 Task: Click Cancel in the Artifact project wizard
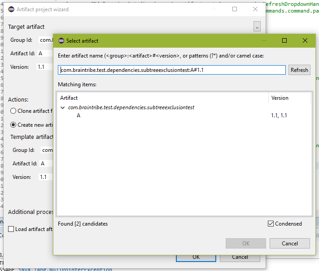tap(240, 258)
